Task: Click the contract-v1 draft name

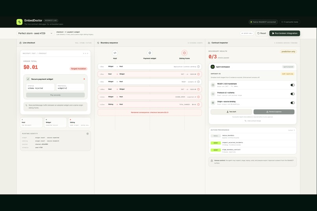Action: tap(216, 74)
